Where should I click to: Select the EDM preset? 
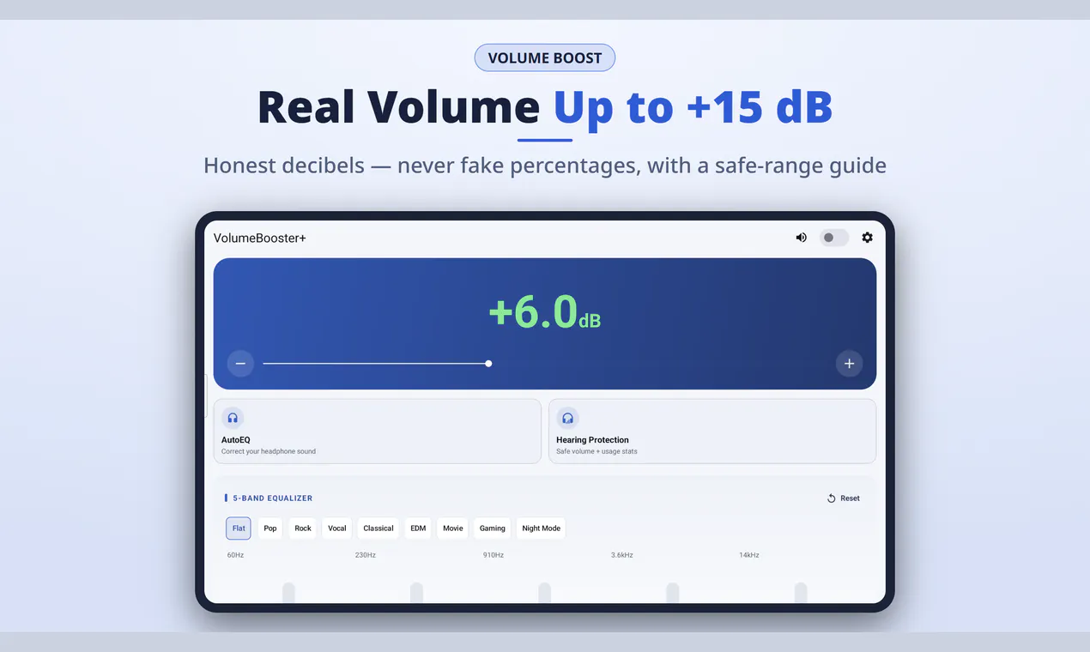418,528
